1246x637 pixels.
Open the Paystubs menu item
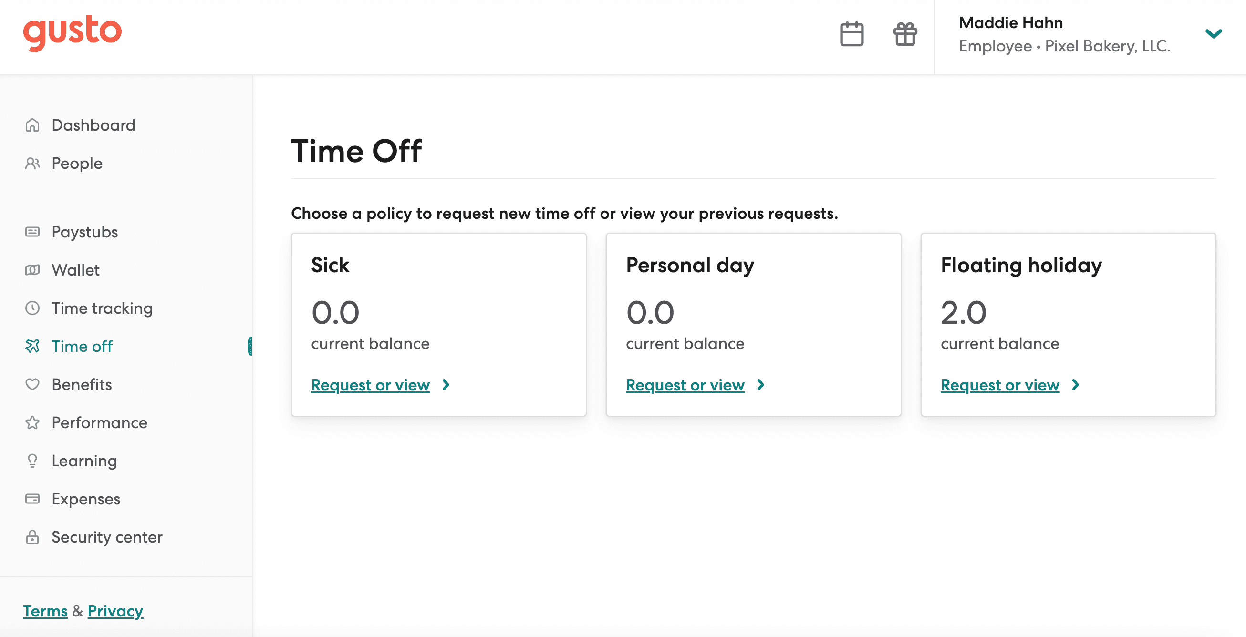click(84, 232)
